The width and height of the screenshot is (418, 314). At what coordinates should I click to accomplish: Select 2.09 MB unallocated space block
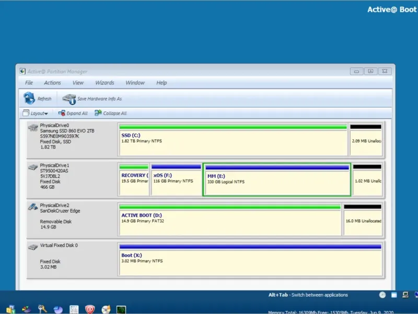point(366,139)
